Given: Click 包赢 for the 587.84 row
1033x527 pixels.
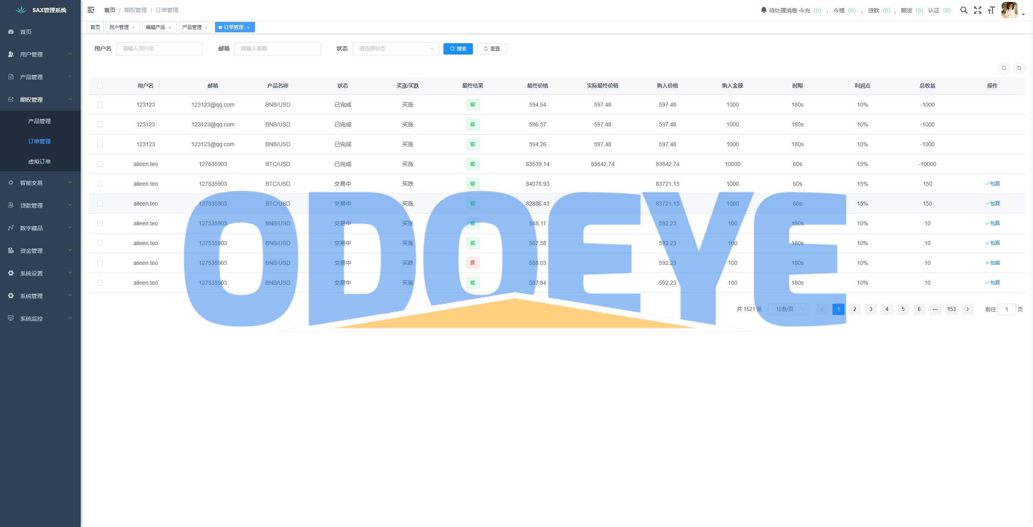Looking at the screenshot, I should coord(992,283).
